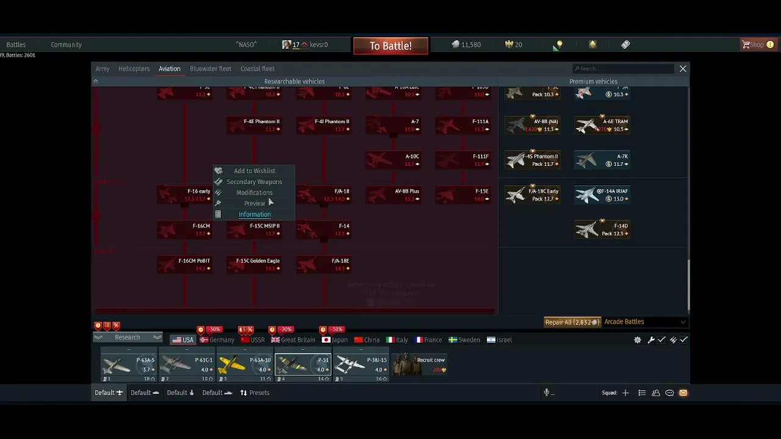
Task: Select the A-10C aircraft in tree
Action: pos(394,160)
